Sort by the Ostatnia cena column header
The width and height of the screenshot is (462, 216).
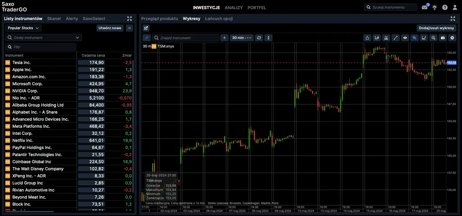[x=93, y=55]
